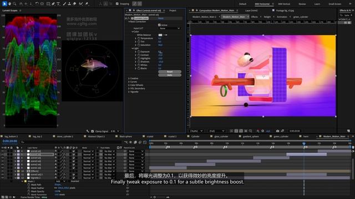Select the Rectangle shape tool

(x=48, y=4)
